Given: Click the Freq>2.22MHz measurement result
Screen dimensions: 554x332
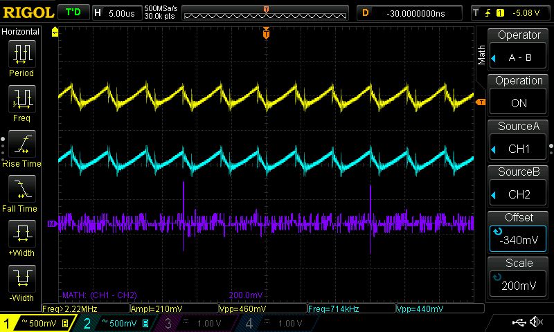Looking at the screenshot, I should click(x=86, y=308).
